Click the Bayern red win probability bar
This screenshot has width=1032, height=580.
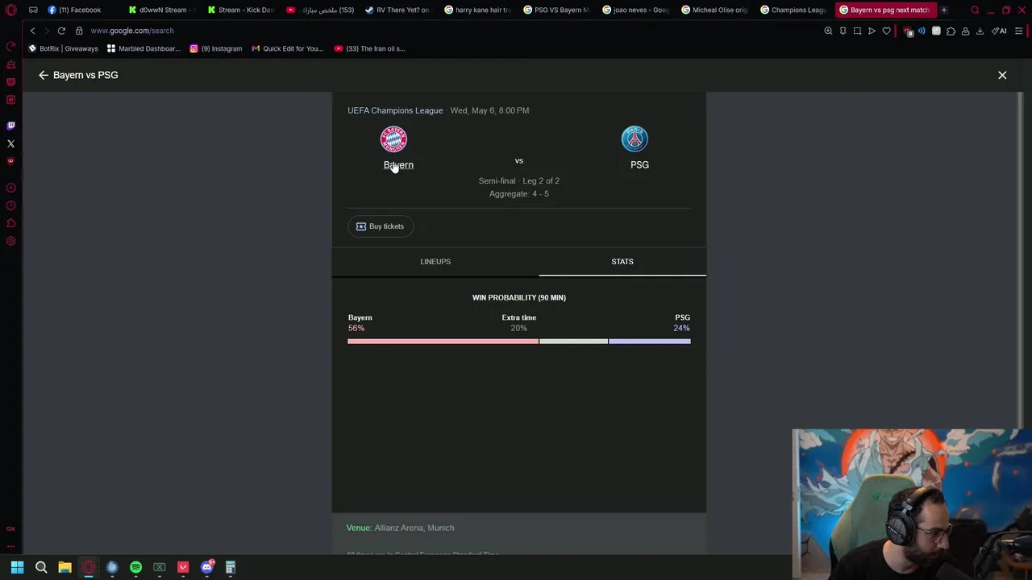443,342
